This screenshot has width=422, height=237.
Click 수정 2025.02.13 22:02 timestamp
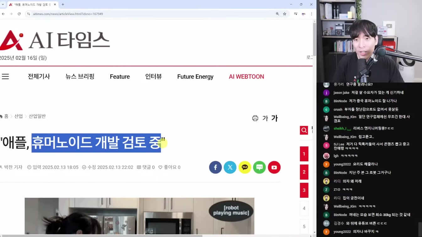tap(108, 167)
